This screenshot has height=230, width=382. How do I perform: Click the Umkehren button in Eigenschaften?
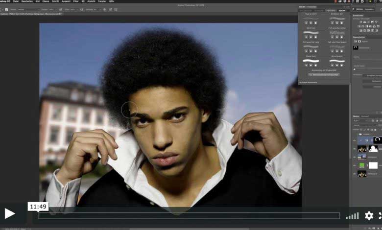coord(372,87)
